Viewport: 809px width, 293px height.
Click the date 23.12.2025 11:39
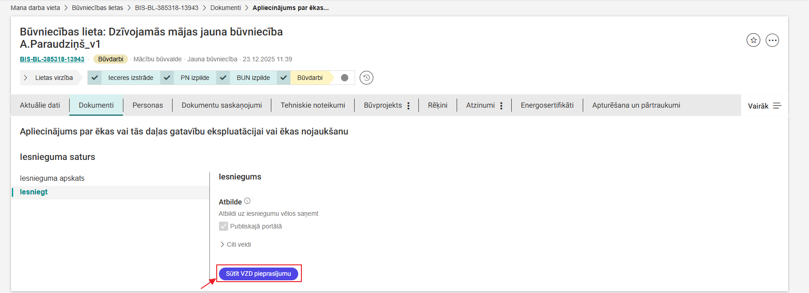click(x=267, y=59)
